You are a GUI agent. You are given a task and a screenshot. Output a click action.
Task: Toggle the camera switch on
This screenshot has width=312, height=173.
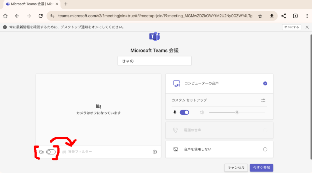pos(51,152)
